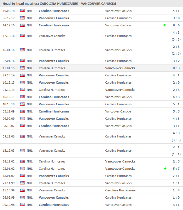This screenshot has height=210, width=183.
Task: Click the flag icon in the 17.10.16 row
Action: tap(23, 36)
